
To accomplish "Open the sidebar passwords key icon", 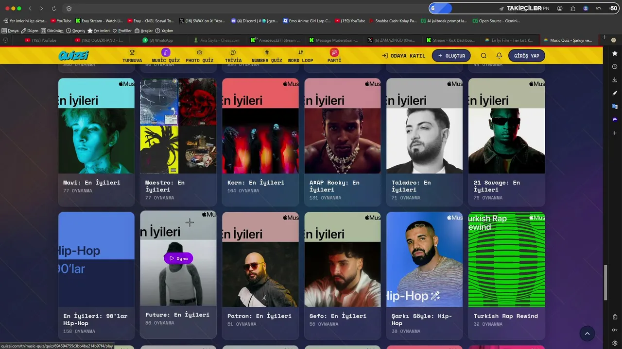I will pos(615,330).
